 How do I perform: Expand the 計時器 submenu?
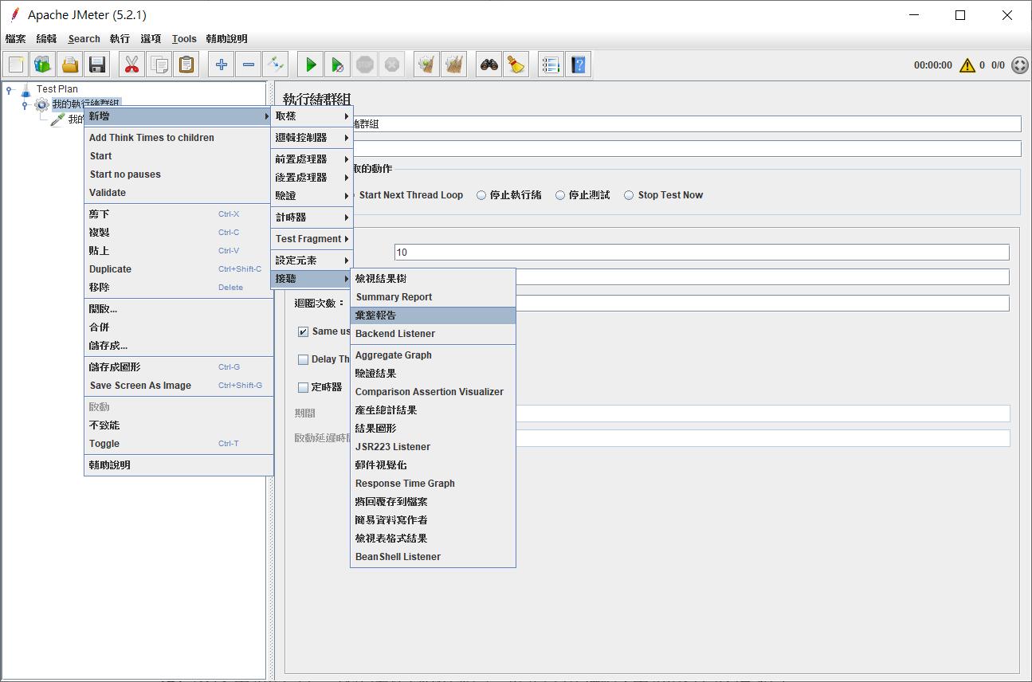312,218
